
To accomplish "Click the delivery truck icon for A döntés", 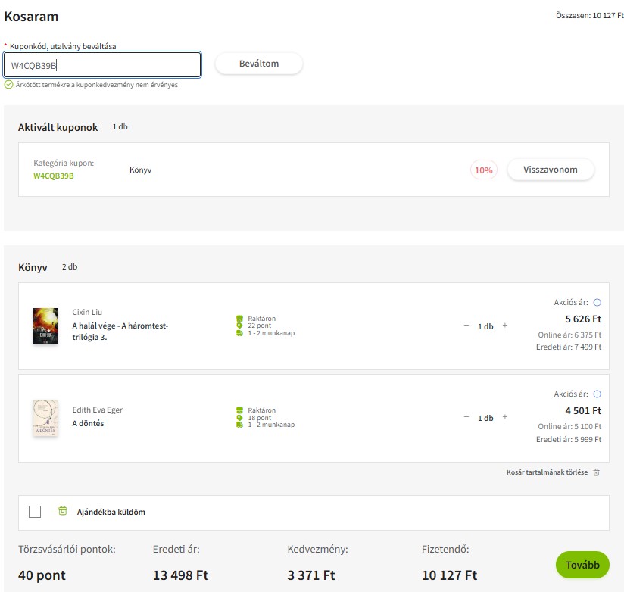I will click(x=239, y=425).
